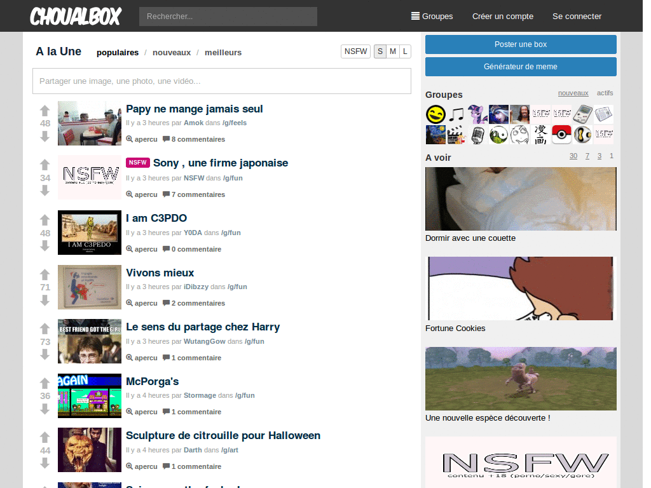The width and height of the screenshot is (651, 488).
Task: Open Créer un compte link
Action: coord(503,16)
